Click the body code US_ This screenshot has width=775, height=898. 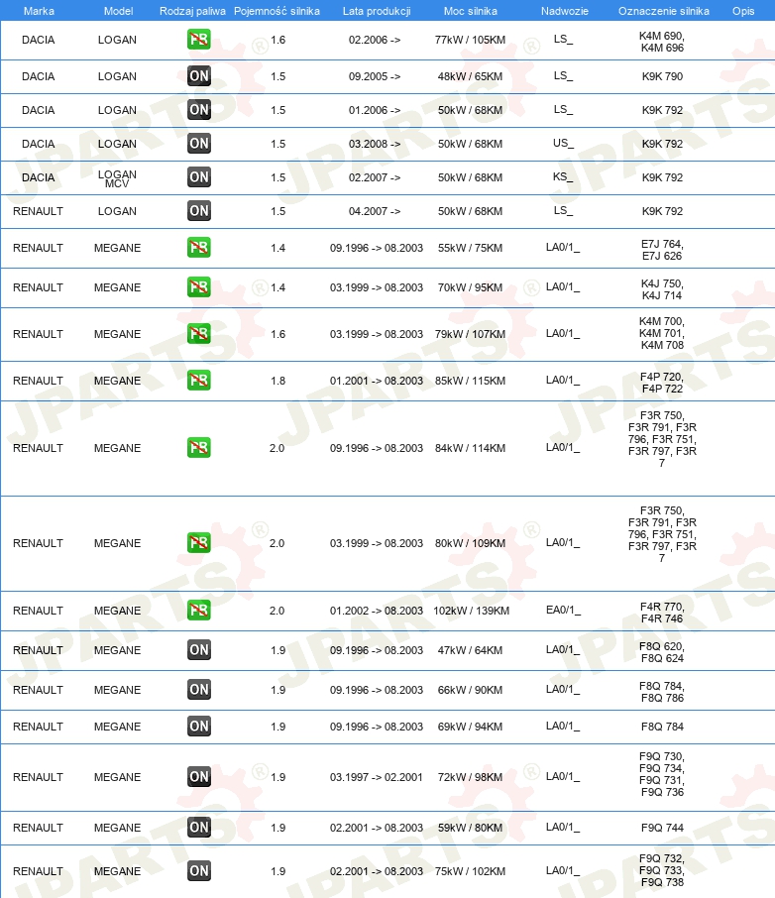click(563, 143)
